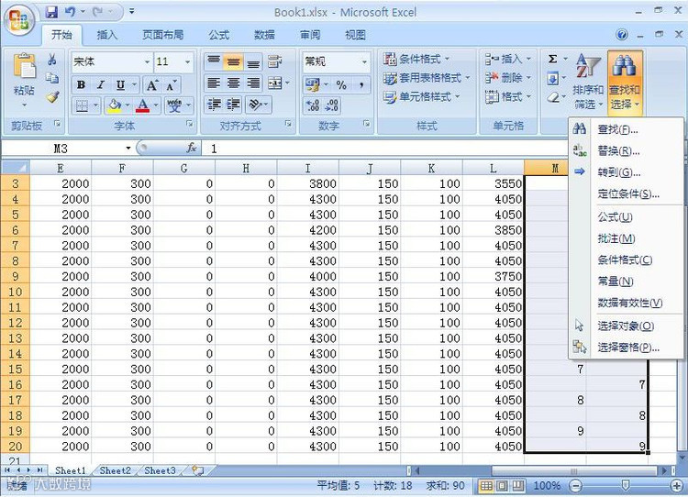
Task: Open Sort and Filter button
Action: tap(588, 81)
